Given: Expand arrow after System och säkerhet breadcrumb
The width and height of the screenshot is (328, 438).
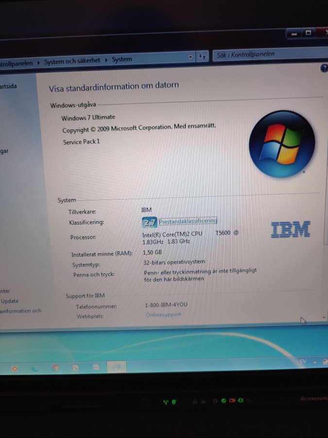Looking at the screenshot, I should coord(106,60).
